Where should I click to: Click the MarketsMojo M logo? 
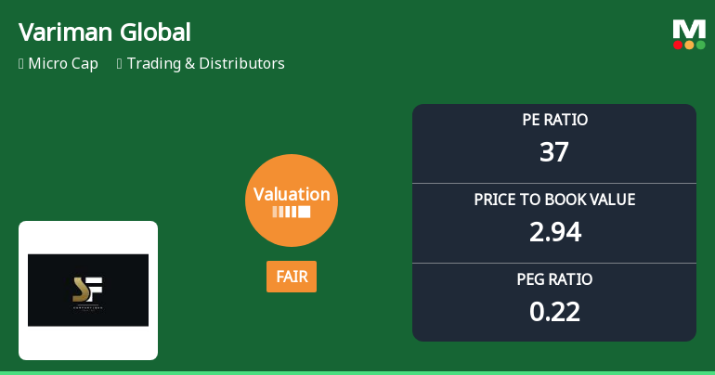pyautogui.click(x=689, y=29)
